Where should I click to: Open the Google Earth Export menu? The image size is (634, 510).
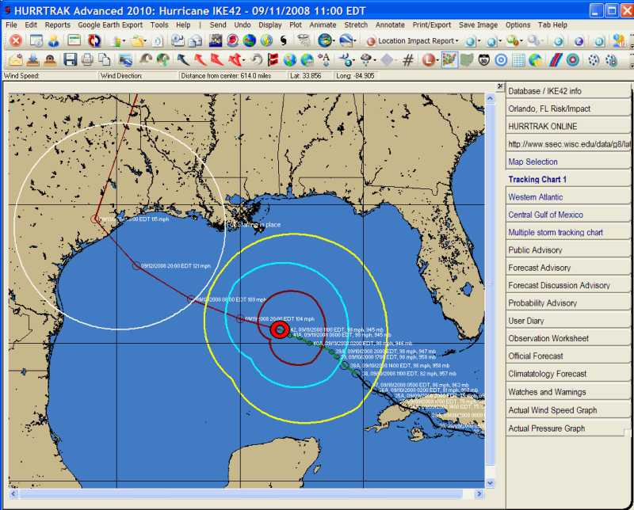pyautogui.click(x=110, y=25)
